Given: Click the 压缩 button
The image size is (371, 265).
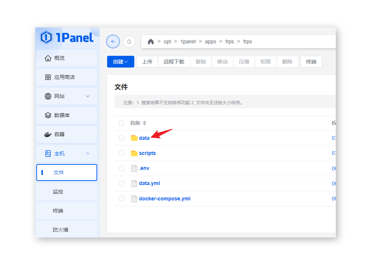Looking at the screenshot, I should click(244, 62).
